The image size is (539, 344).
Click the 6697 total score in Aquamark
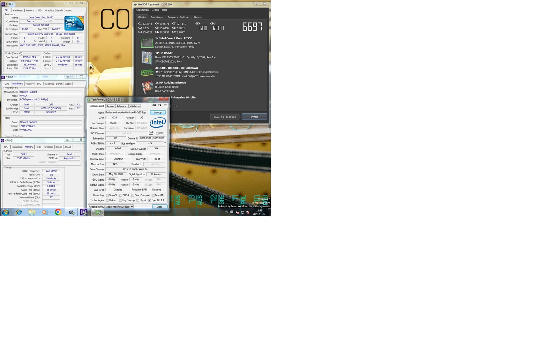pyautogui.click(x=252, y=27)
